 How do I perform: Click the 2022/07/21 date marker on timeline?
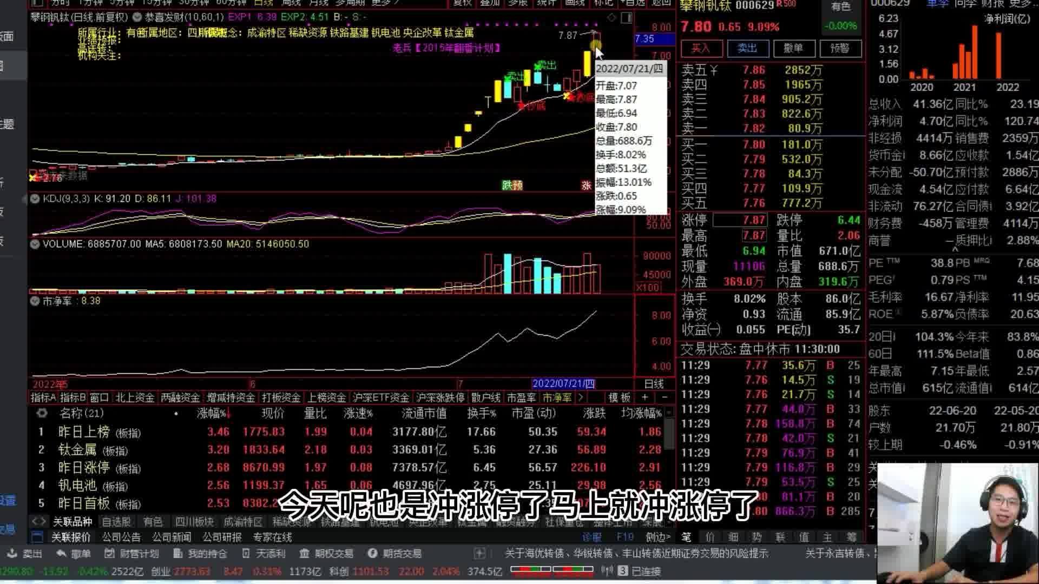pyautogui.click(x=563, y=383)
